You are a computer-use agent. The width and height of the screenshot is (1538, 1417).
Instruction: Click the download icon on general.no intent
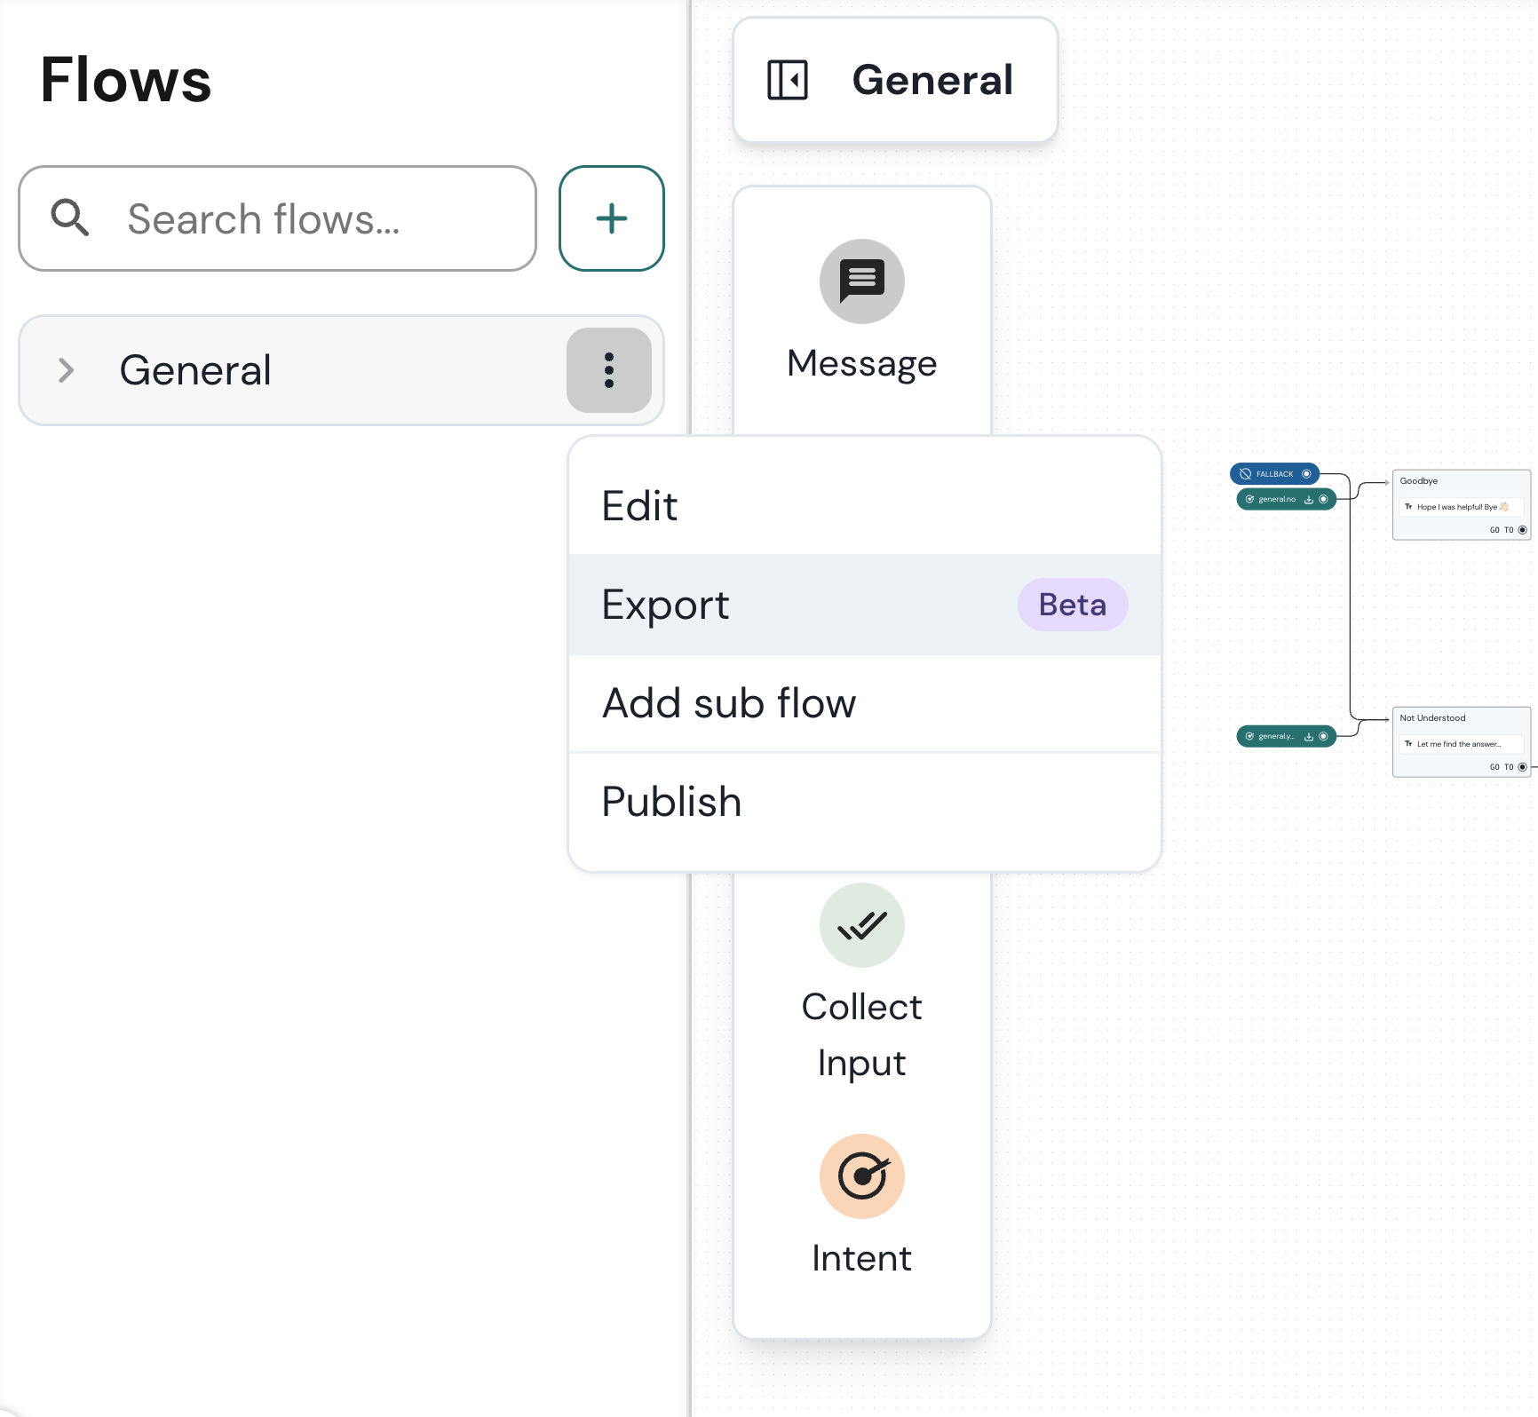[x=1309, y=499]
